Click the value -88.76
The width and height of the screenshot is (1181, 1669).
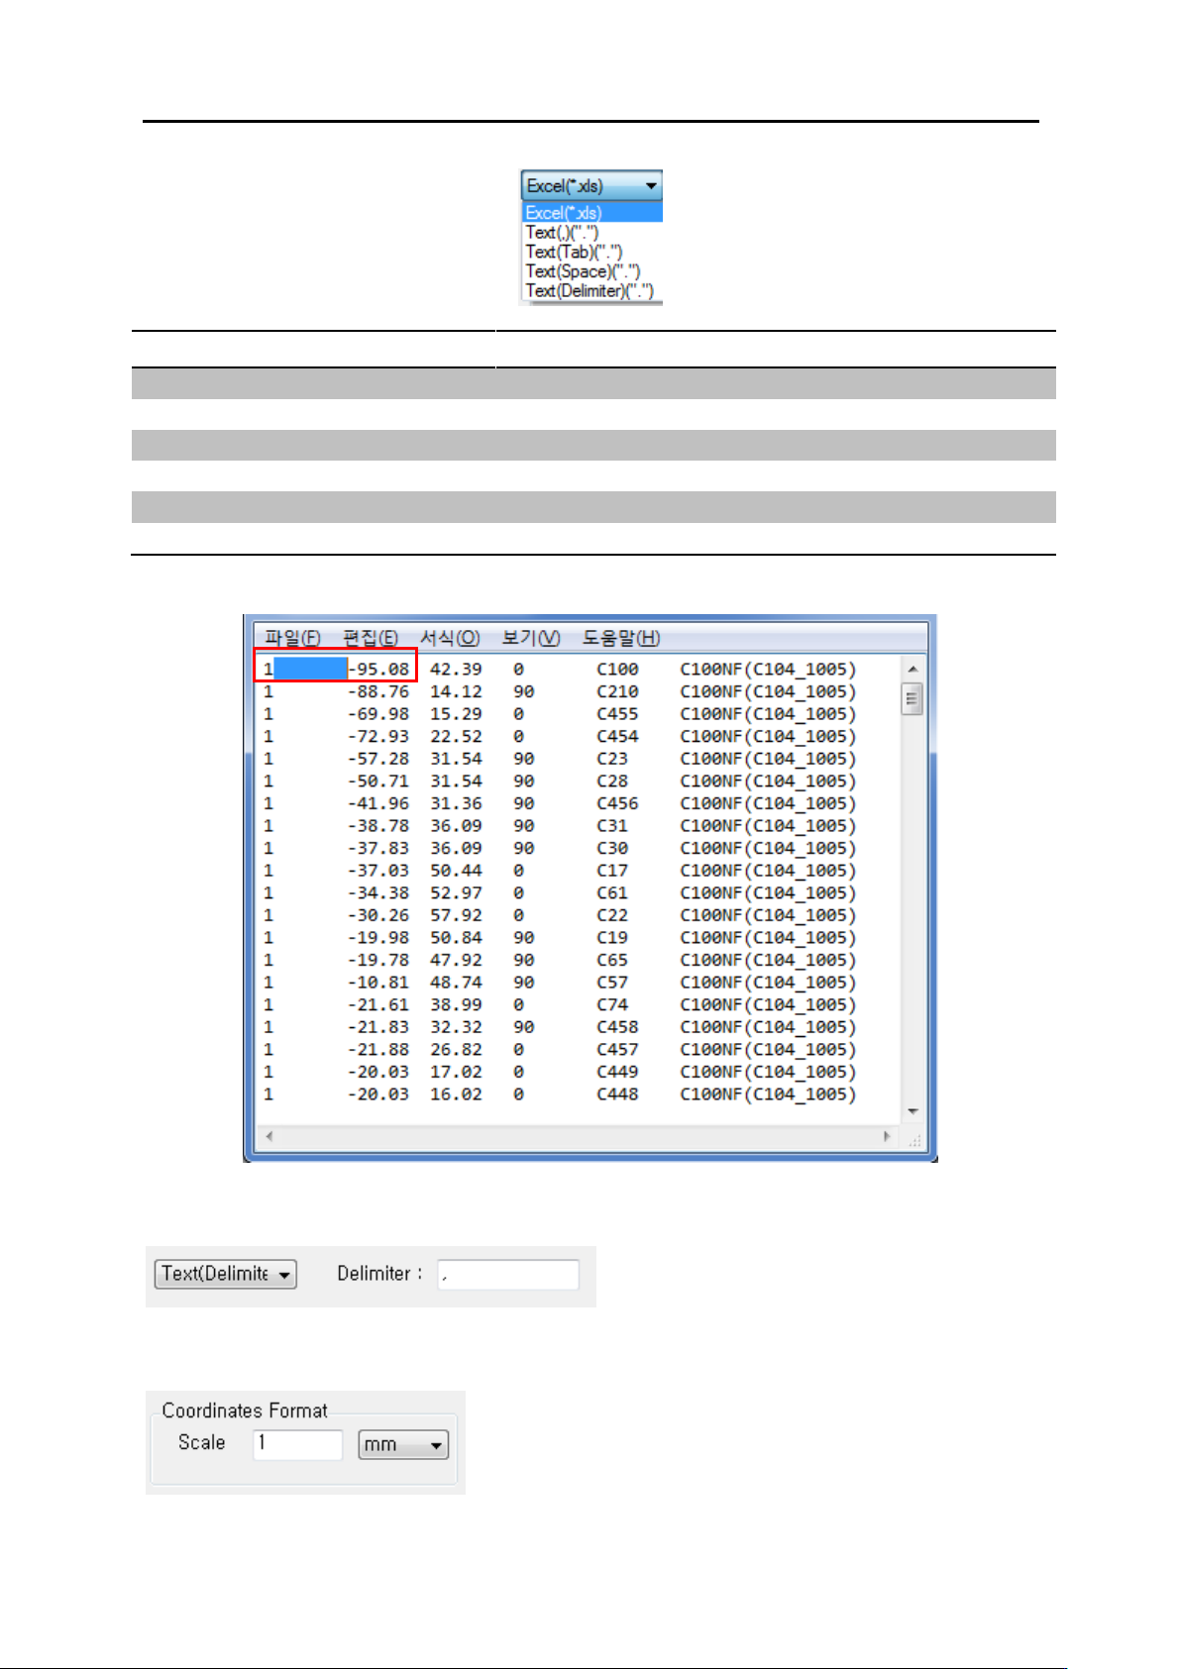(378, 691)
